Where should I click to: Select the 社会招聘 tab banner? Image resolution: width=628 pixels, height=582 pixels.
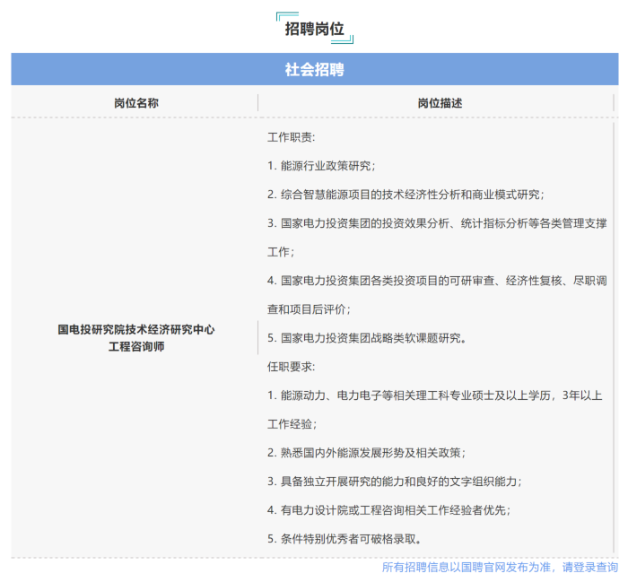[314, 69]
